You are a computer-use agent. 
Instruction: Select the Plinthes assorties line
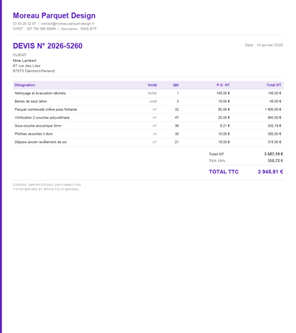tap(148, 134)
